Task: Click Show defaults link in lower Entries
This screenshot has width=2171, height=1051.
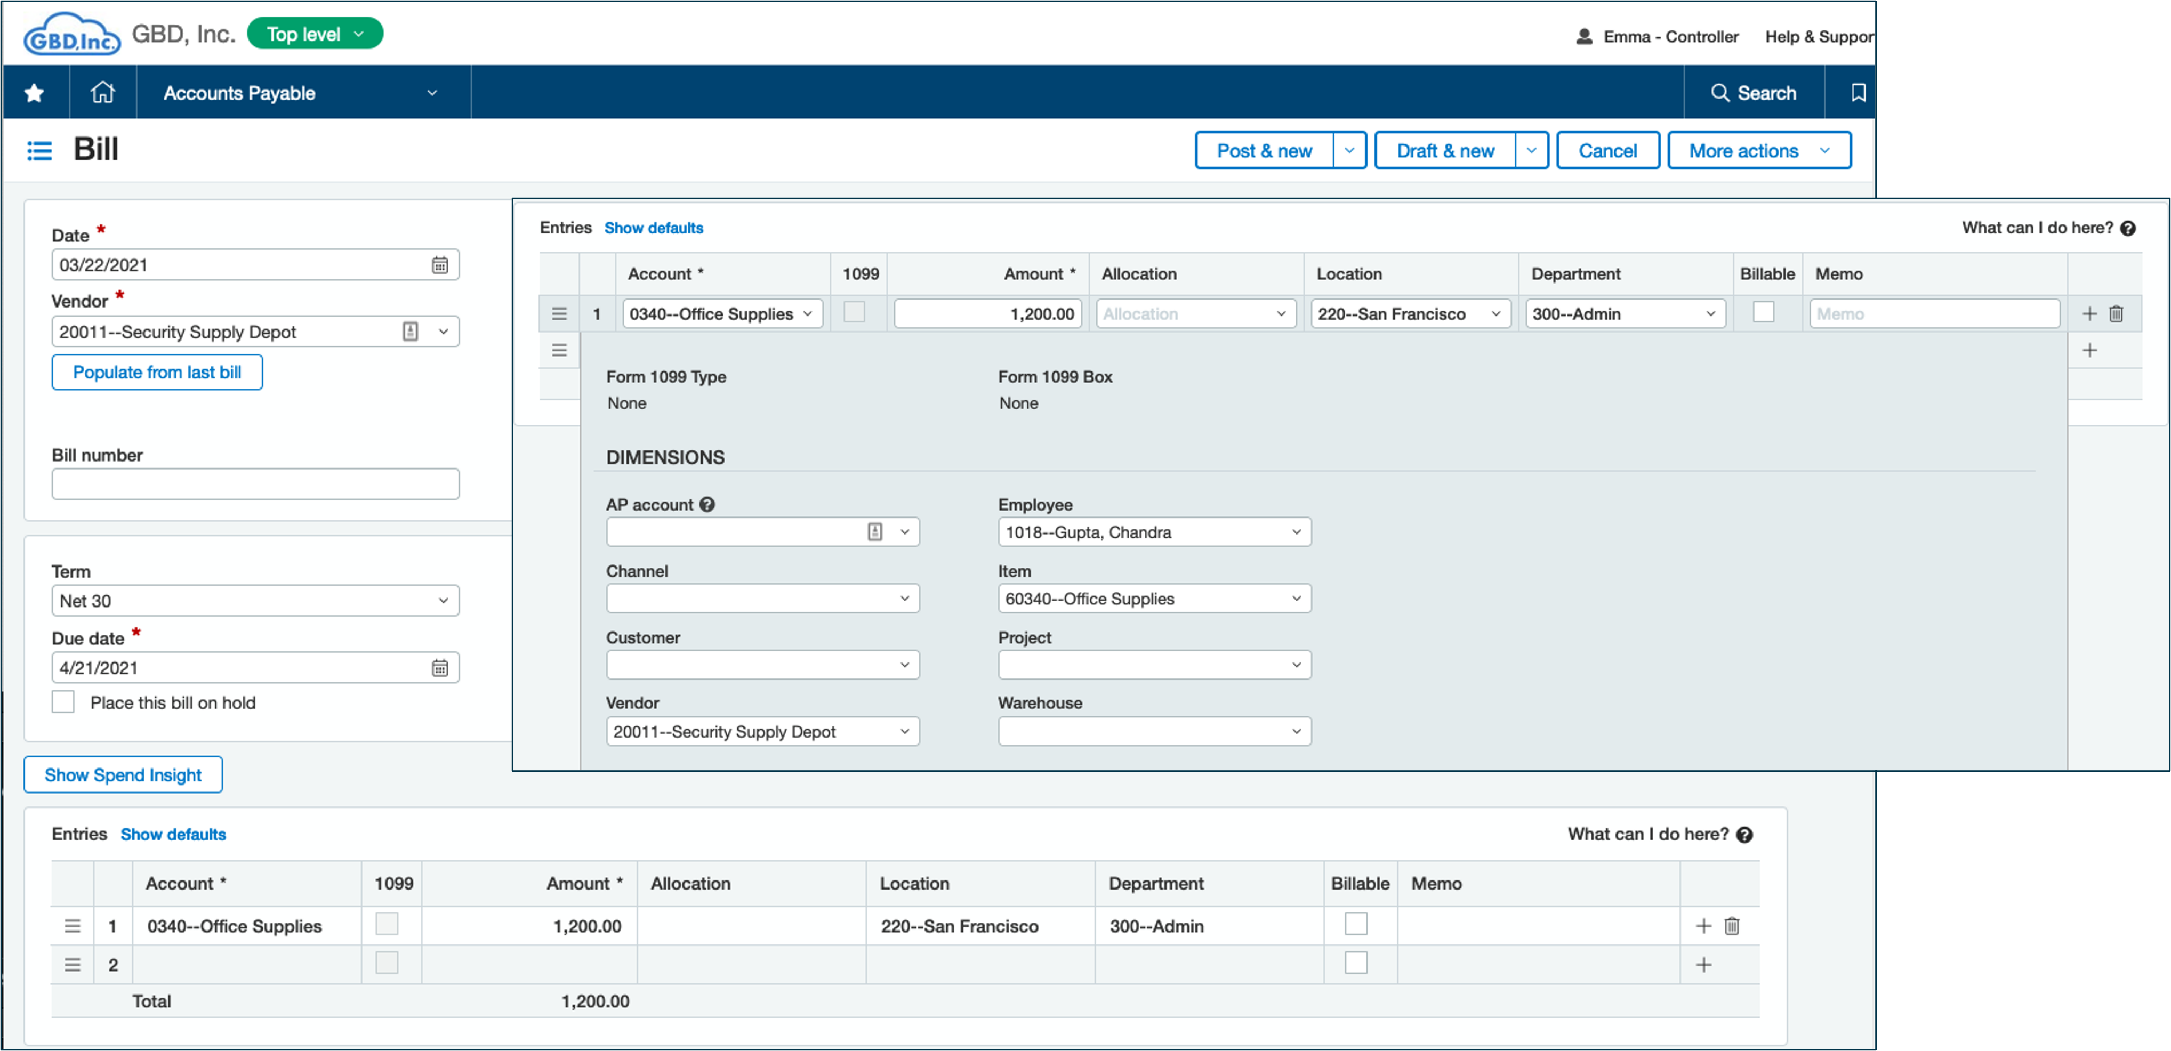Action: coord(173,834)
